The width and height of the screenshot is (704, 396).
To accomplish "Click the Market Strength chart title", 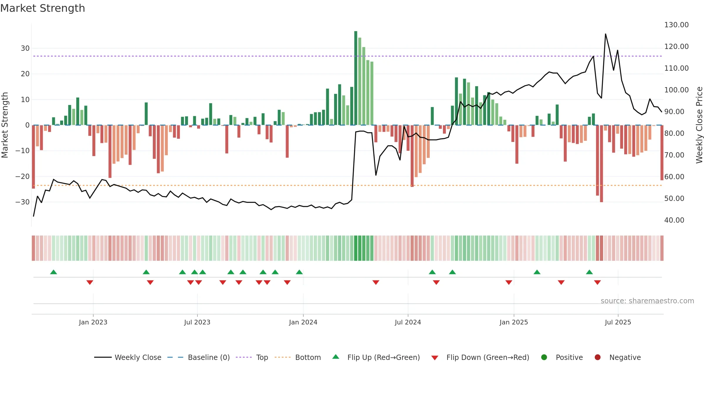I will click(x=43, y=8).
